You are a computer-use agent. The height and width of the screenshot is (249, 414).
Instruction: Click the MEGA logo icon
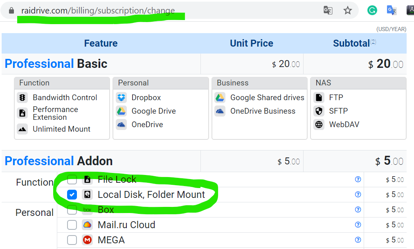pyautogui.click(x=87, y=240)
